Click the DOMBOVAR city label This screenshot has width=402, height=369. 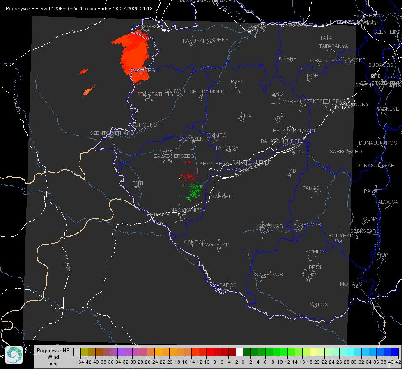[306, 225]
